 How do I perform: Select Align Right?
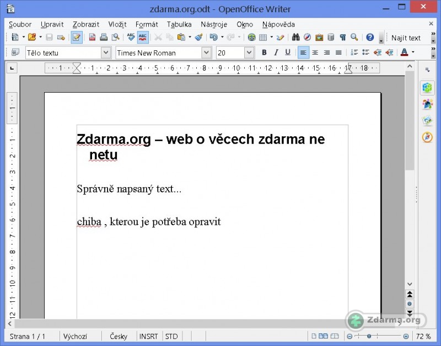327,52
